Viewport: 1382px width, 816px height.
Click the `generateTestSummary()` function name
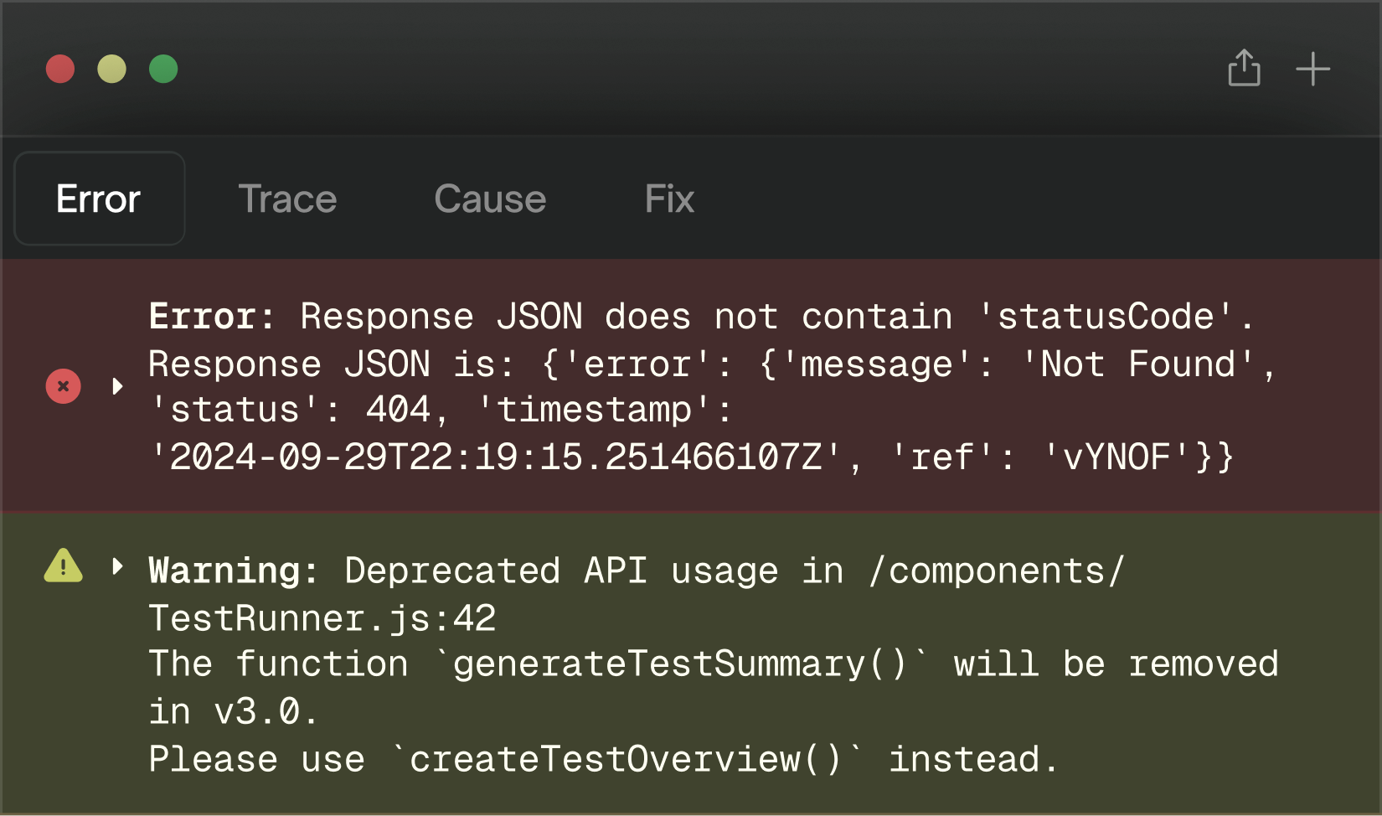[681, 664]
